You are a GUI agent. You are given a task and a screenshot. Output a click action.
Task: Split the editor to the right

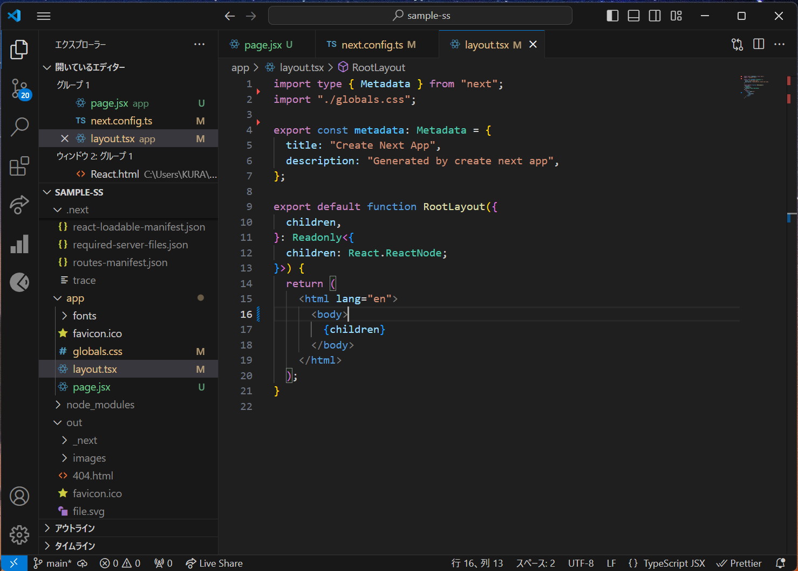(x=759, y=44)
